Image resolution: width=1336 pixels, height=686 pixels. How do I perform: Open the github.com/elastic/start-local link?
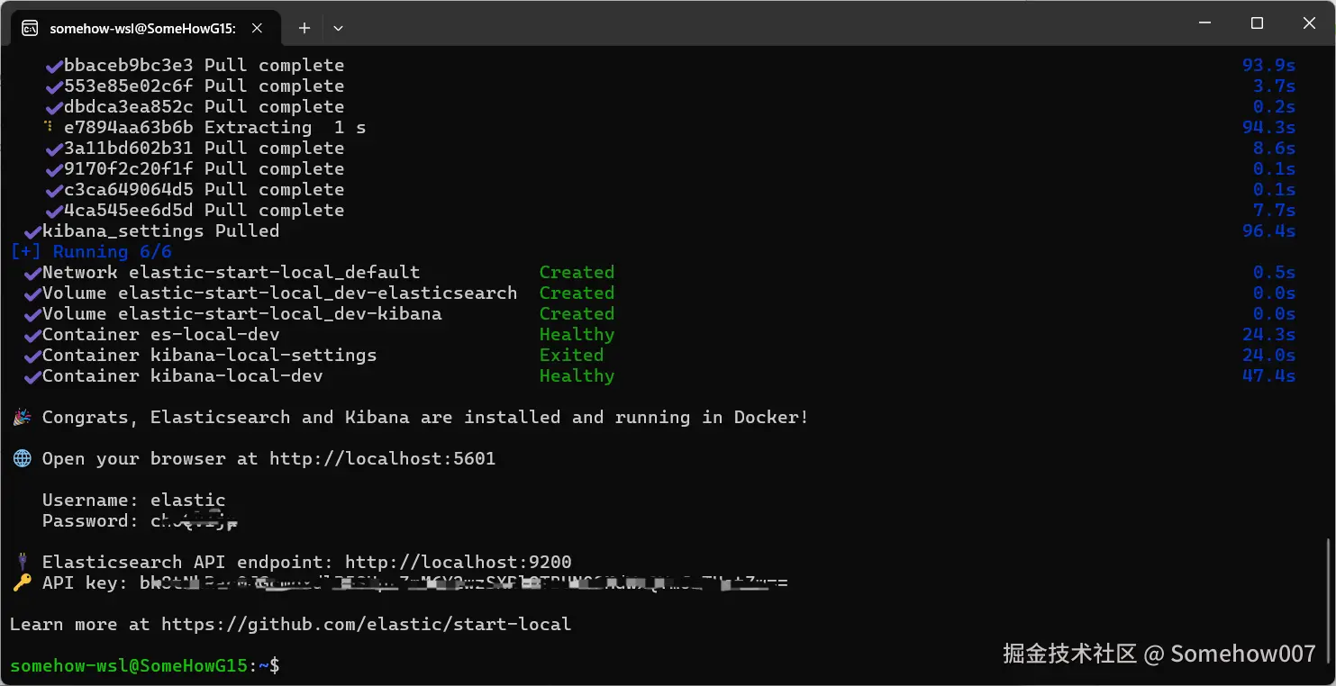click(x=366, y=624)
